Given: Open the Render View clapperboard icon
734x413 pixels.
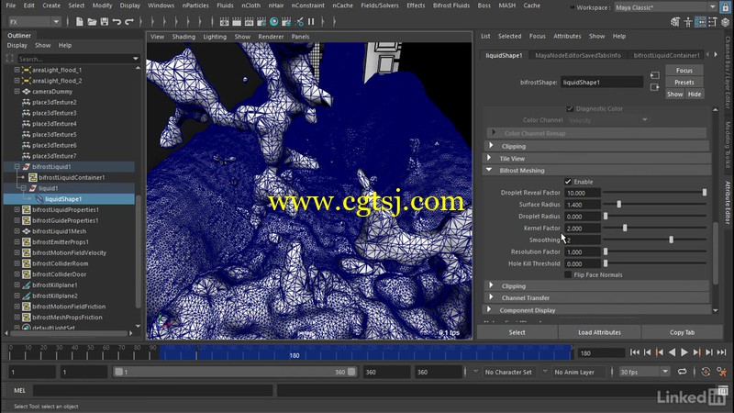Looking at the screenshot, I should (224, 22).
